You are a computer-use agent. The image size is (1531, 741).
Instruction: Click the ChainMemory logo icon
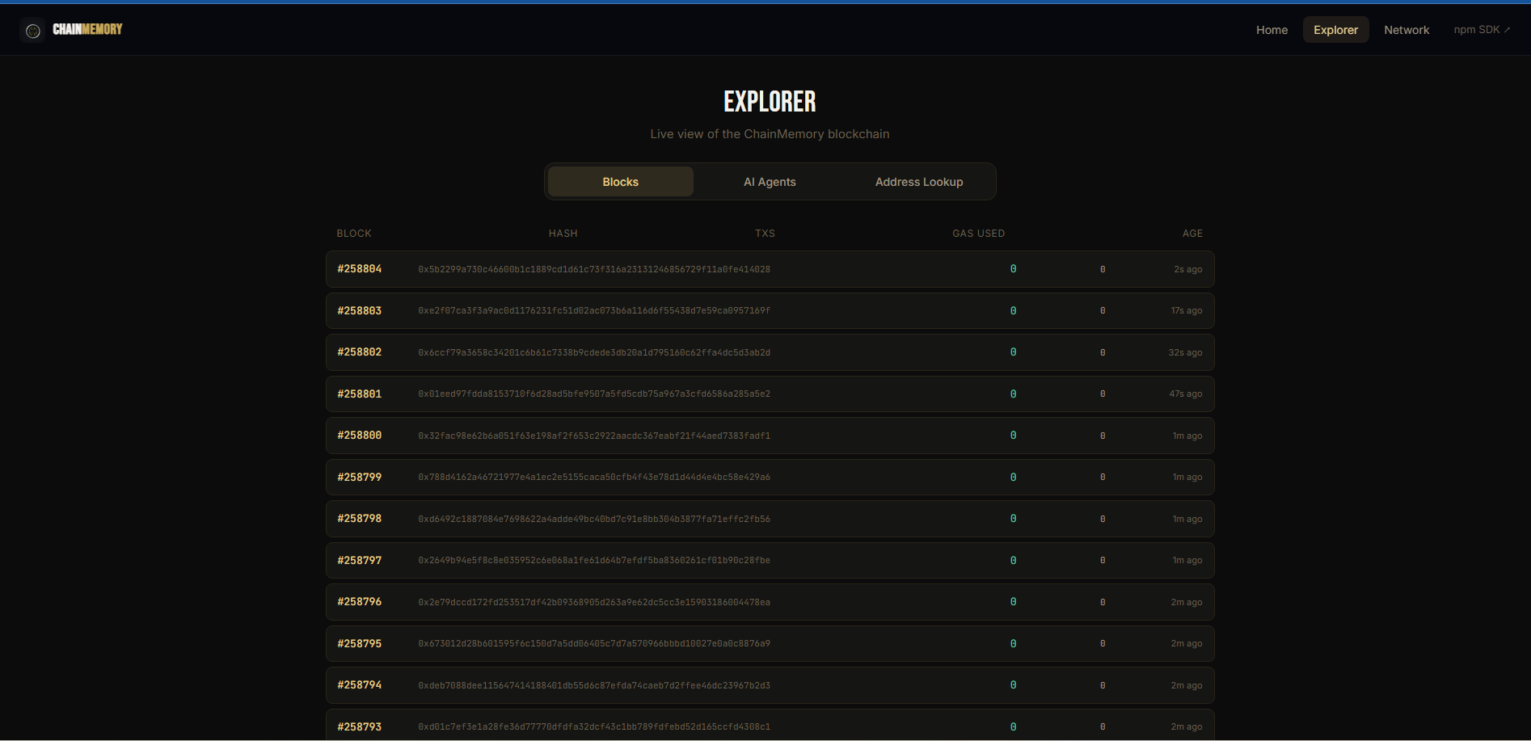[32, 31]
